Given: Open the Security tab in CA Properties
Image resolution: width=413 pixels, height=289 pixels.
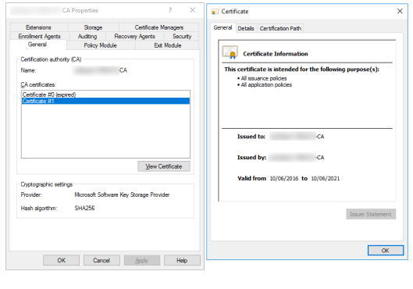Looking at the screenshot, I should pyautogui.click(x=182, y=37).
